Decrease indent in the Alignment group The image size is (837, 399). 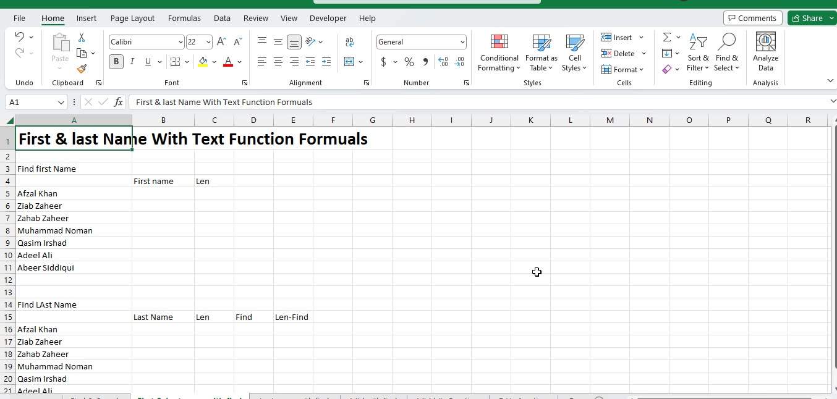[310, 62]
